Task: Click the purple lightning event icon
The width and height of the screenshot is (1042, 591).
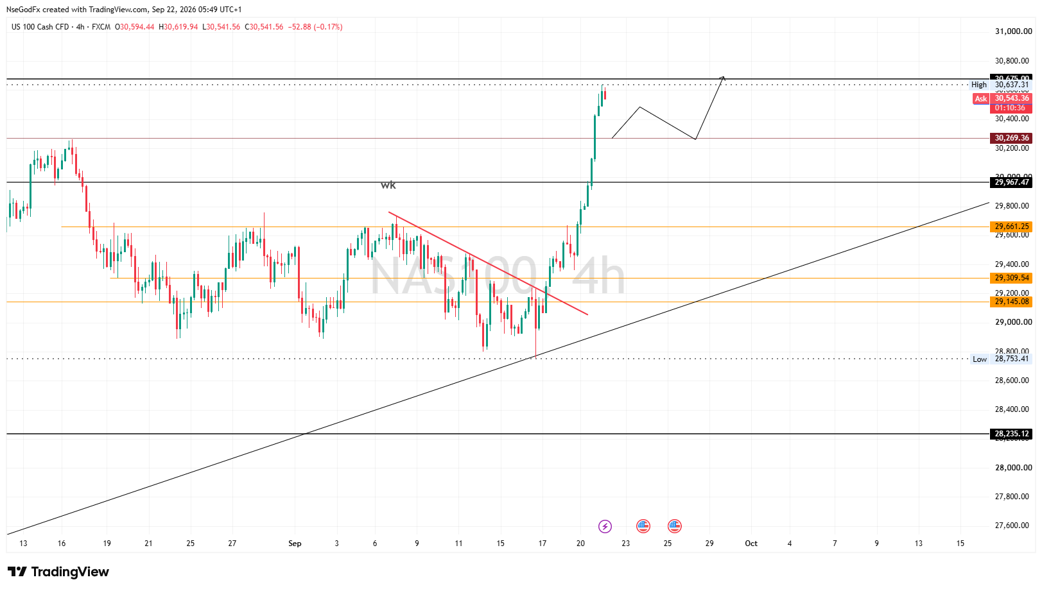Action: coord(605,526)
